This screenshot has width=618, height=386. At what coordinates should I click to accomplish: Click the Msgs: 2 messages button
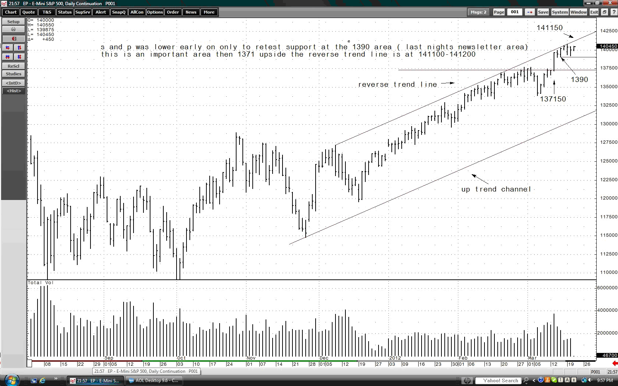pos(479,12)
